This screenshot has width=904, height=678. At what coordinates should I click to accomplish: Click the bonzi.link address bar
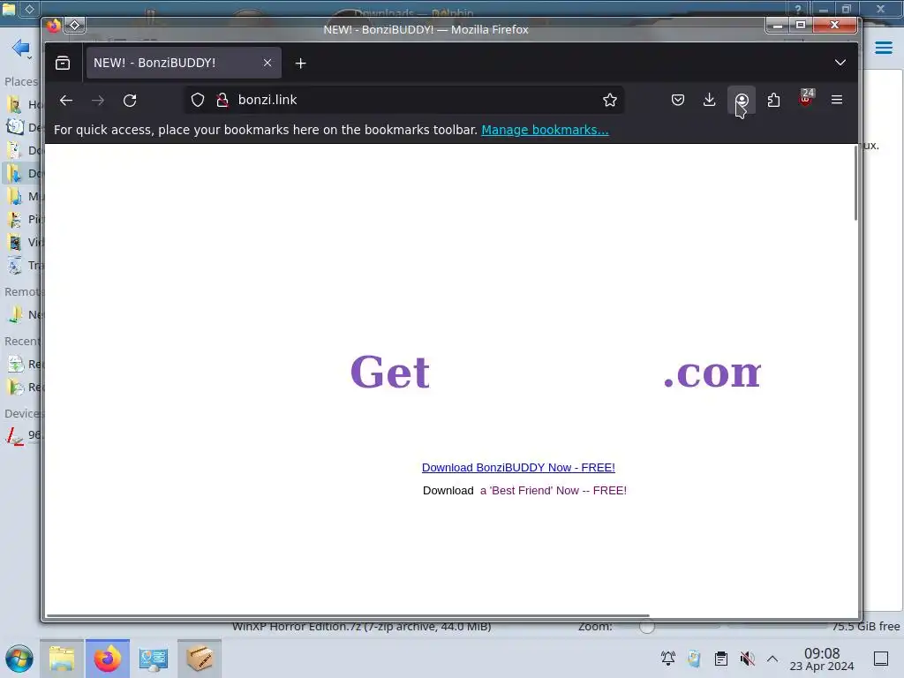coord(403,100)
